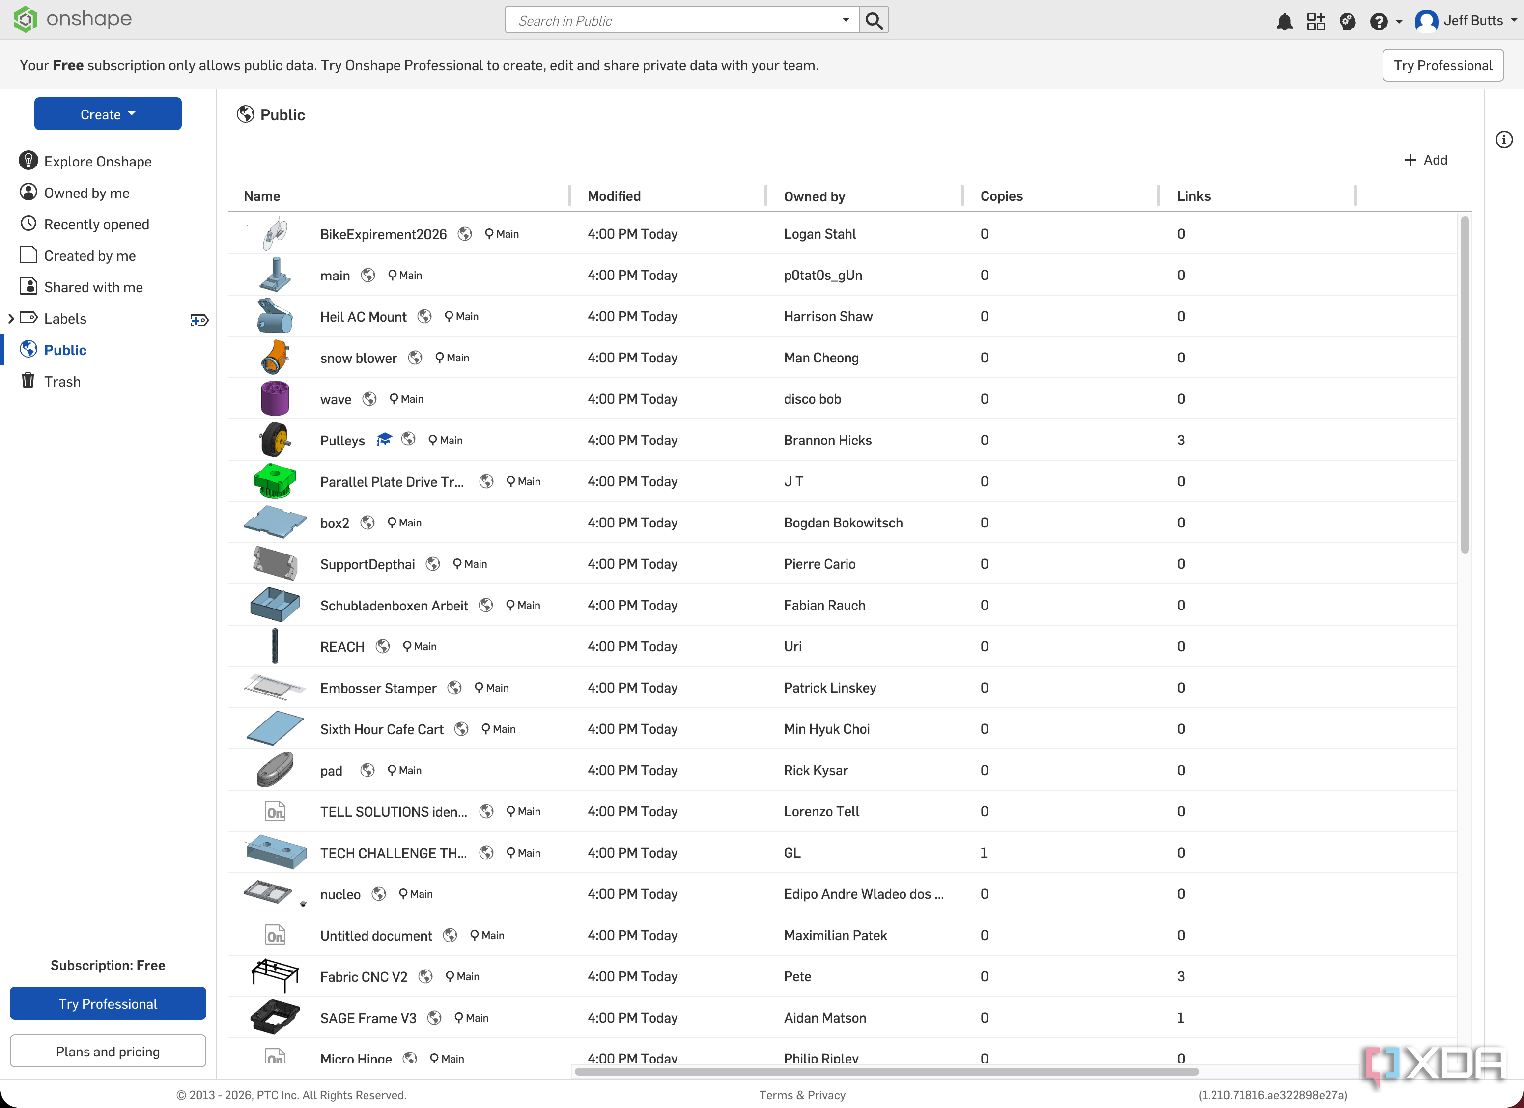
Task: Select Owned by me filter
Action: 75,193
